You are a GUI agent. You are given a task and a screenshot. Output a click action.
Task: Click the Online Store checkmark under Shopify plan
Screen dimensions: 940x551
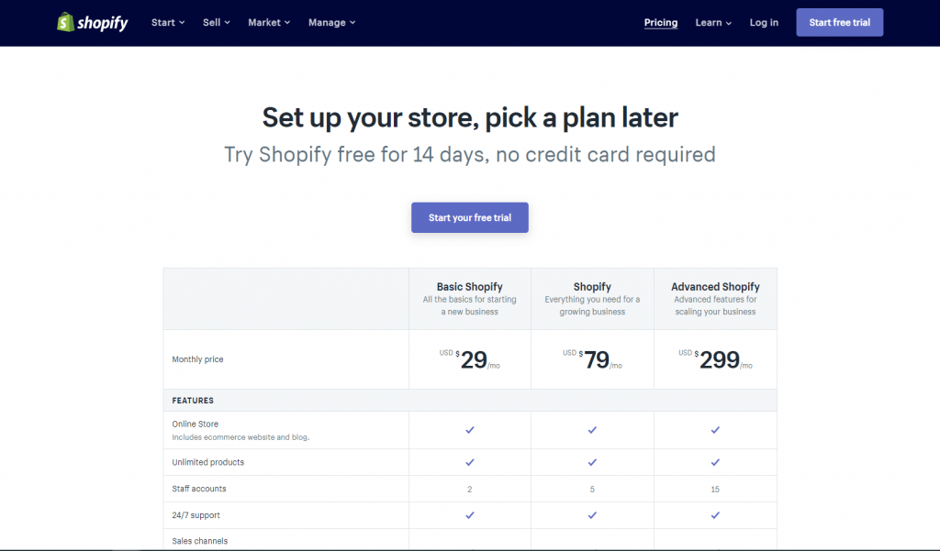[x=592, y=430]
